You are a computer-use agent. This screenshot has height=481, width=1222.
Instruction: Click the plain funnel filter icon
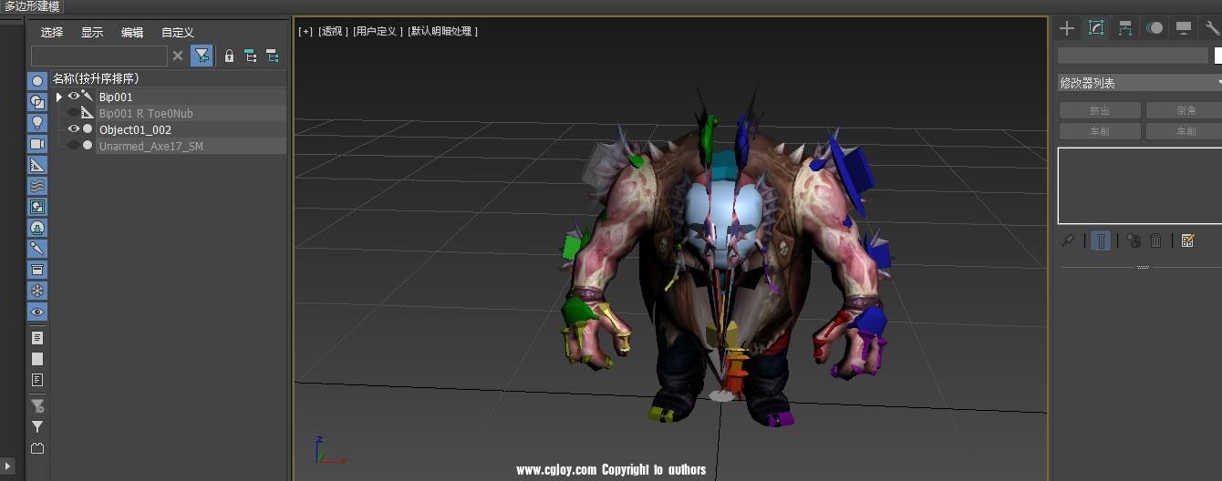37,426
